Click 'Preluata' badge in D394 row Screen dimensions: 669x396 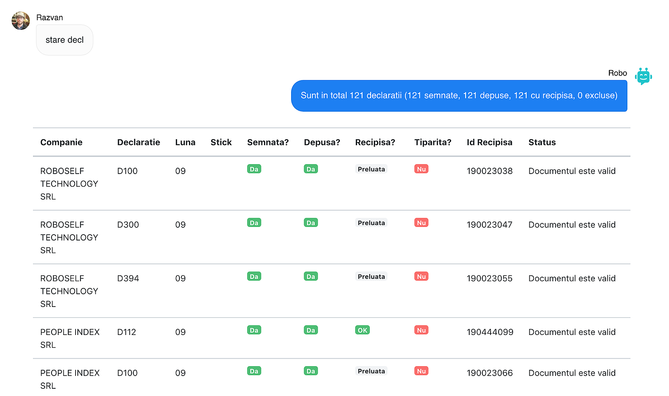pyautogui.click(x=372, y=277)
